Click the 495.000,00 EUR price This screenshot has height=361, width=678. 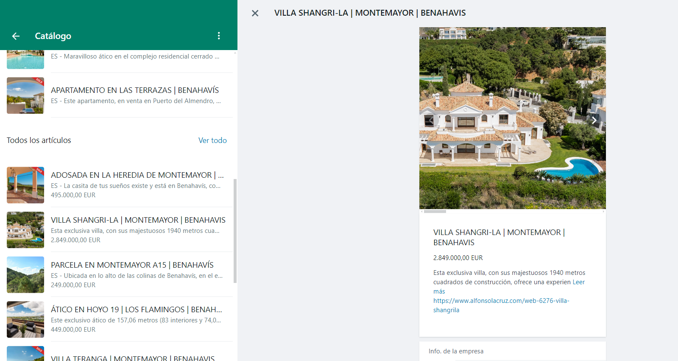coord(73,195)
